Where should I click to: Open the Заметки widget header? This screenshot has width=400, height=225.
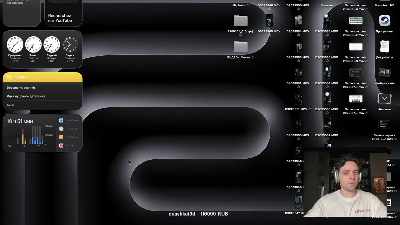click(42, 77)
